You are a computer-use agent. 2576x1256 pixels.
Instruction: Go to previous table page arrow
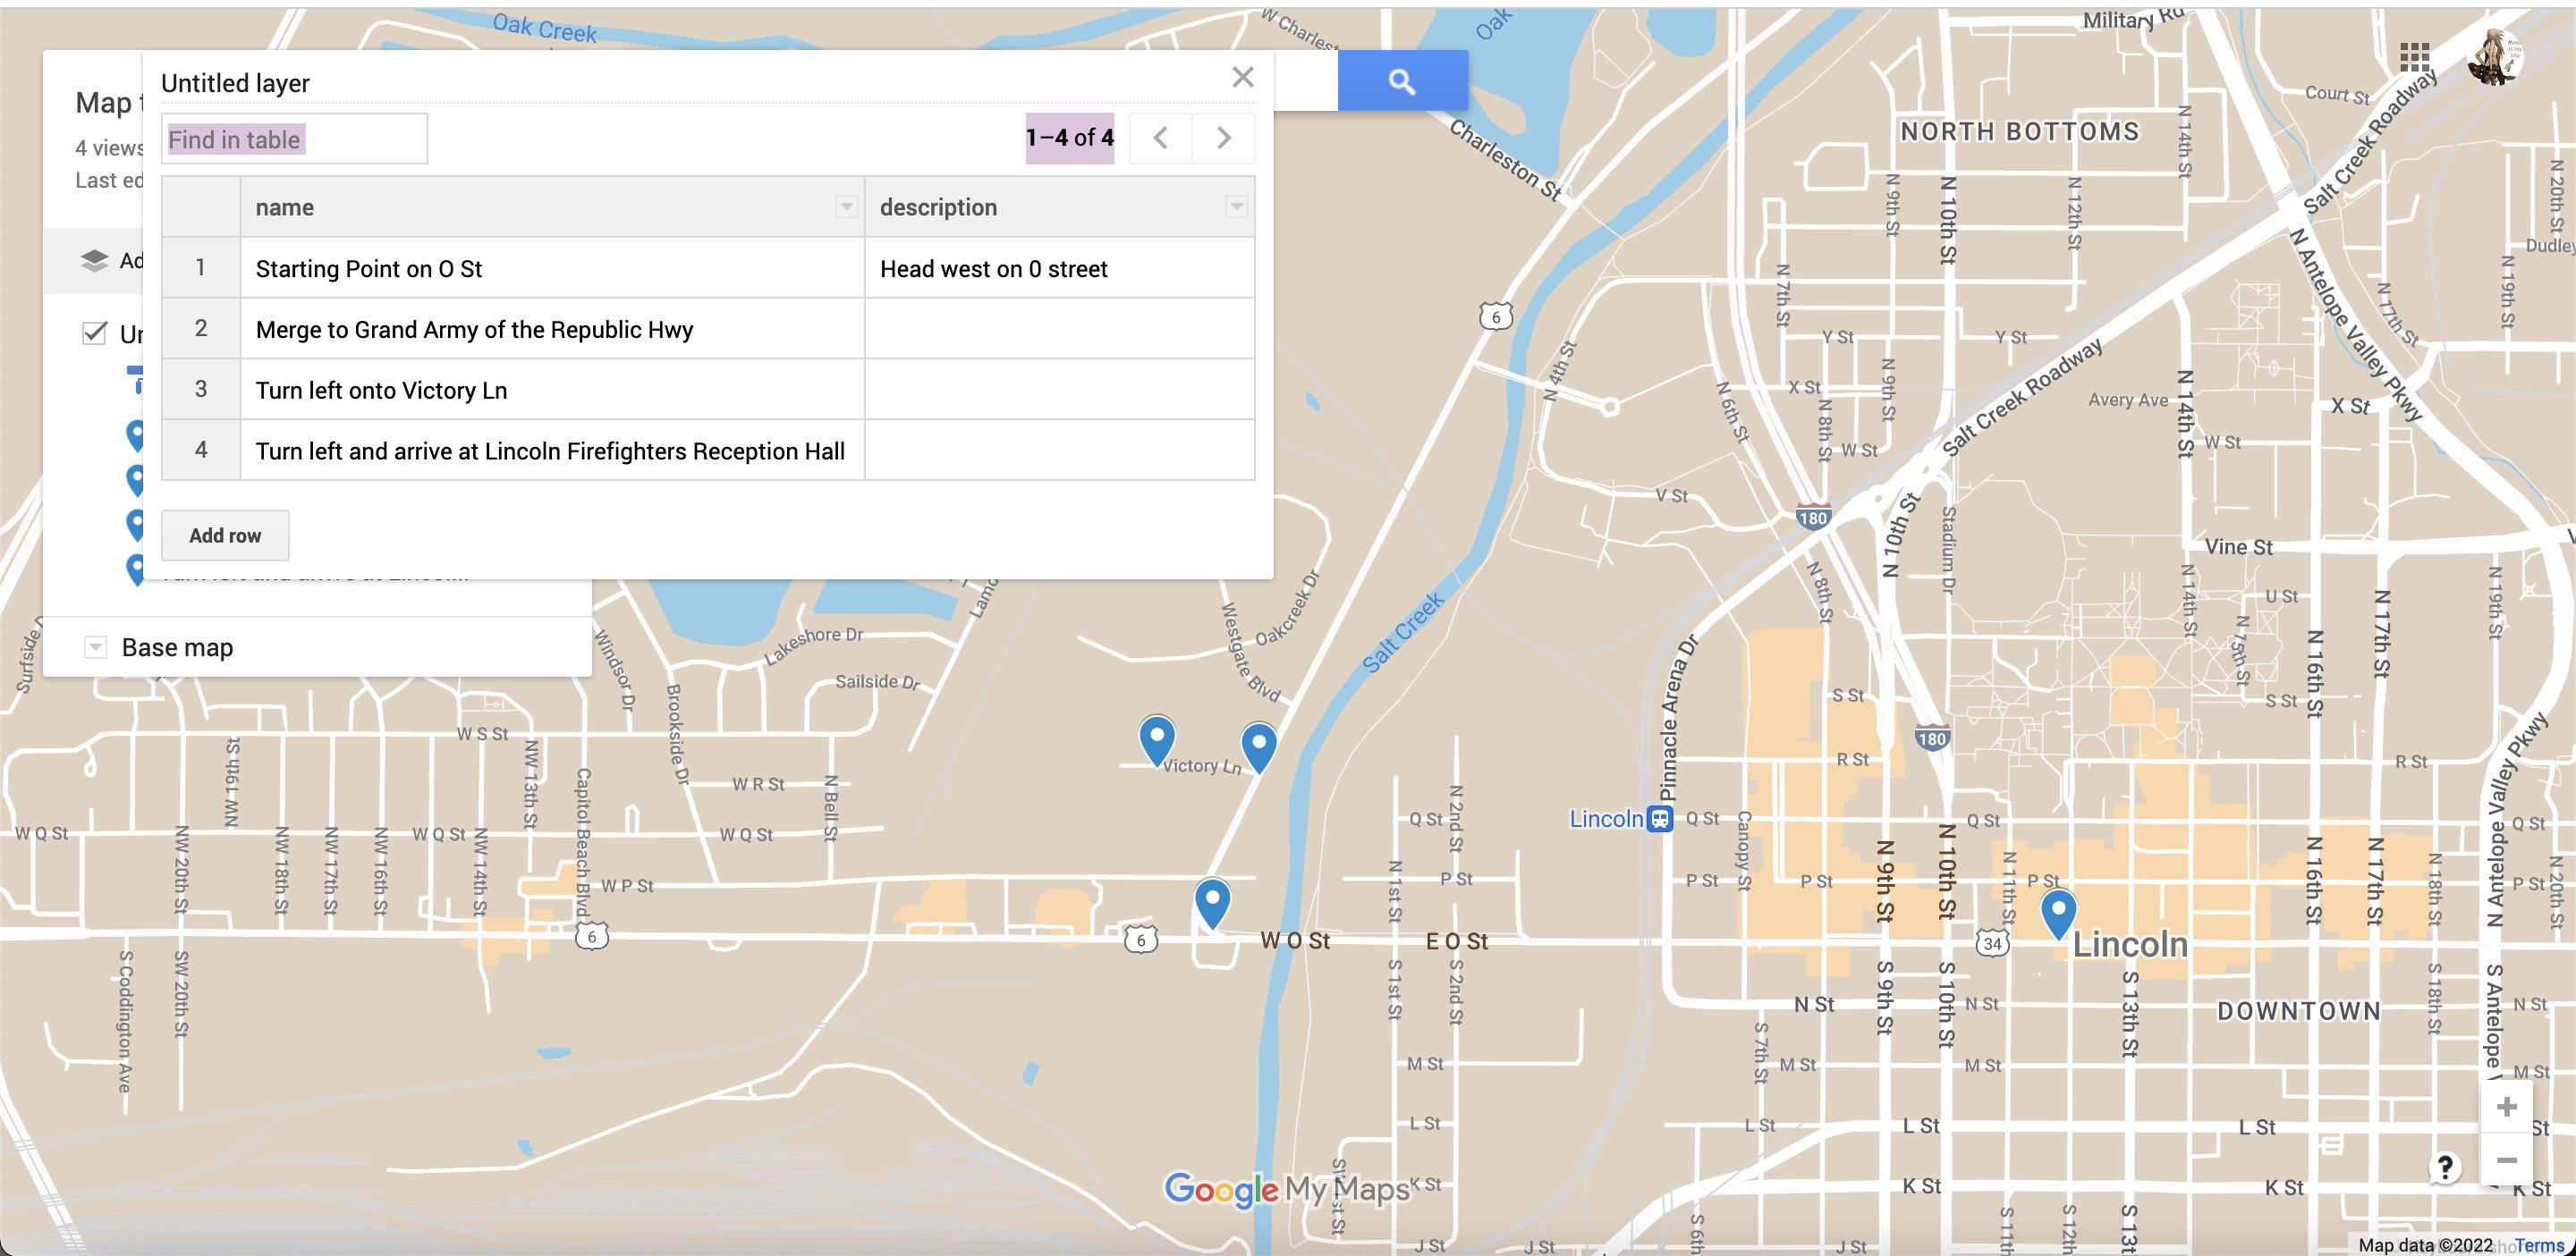[x=1160, y=138]
